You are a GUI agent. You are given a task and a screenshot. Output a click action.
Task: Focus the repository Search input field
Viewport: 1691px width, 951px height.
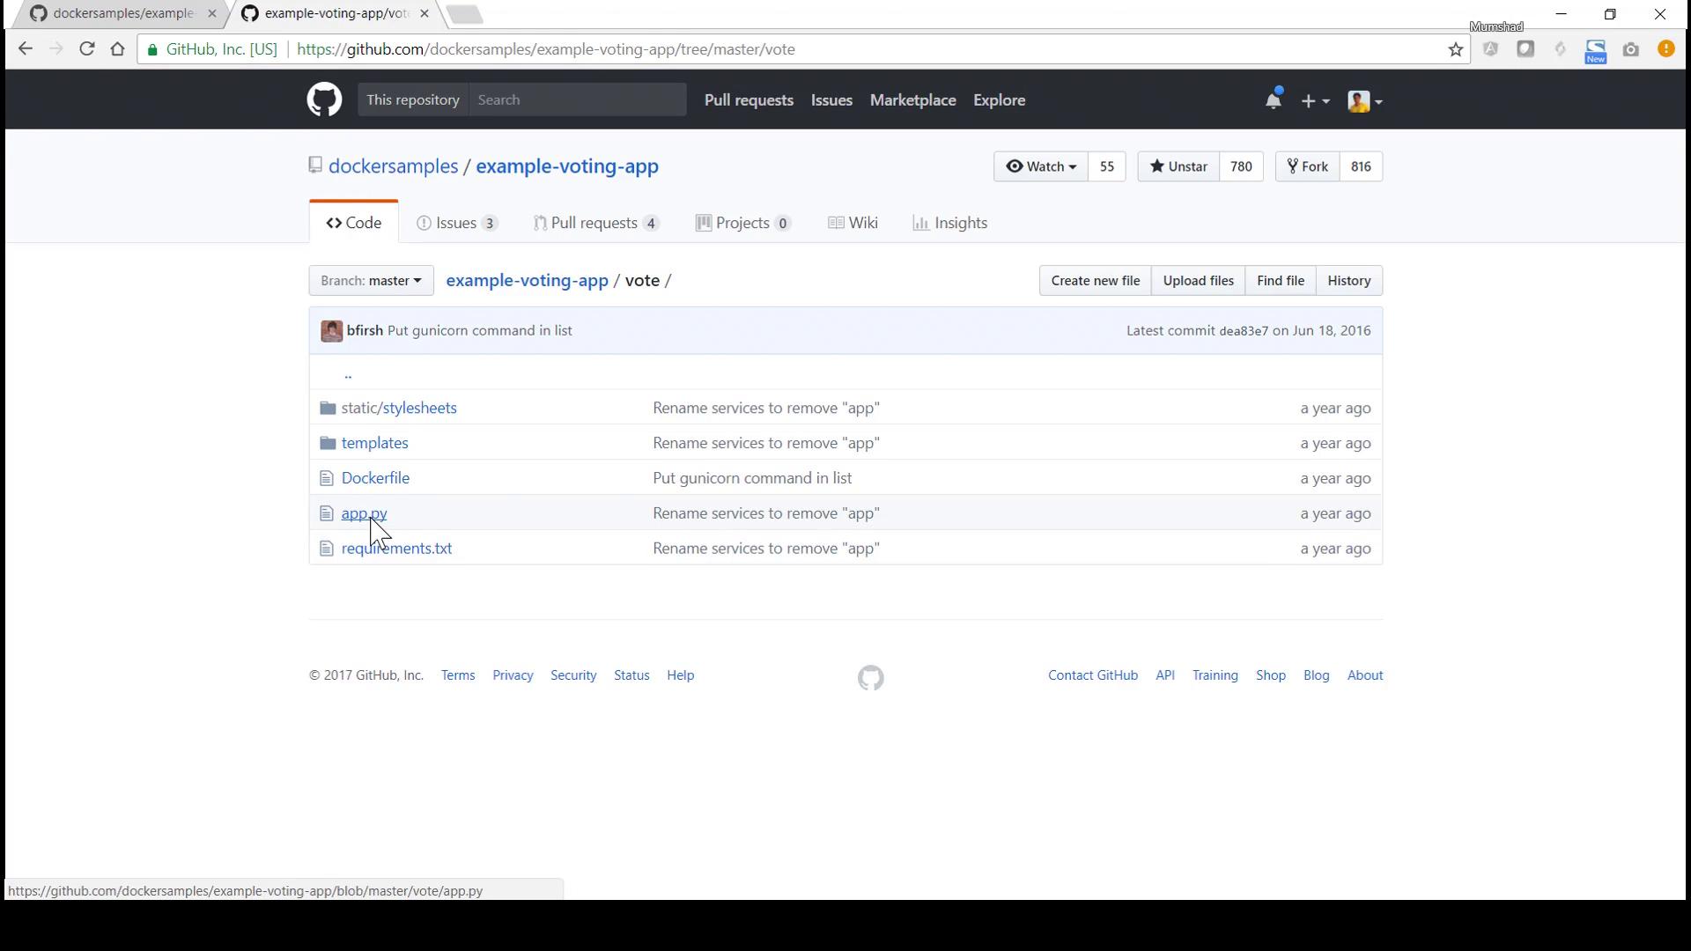[x=577, y=100]
